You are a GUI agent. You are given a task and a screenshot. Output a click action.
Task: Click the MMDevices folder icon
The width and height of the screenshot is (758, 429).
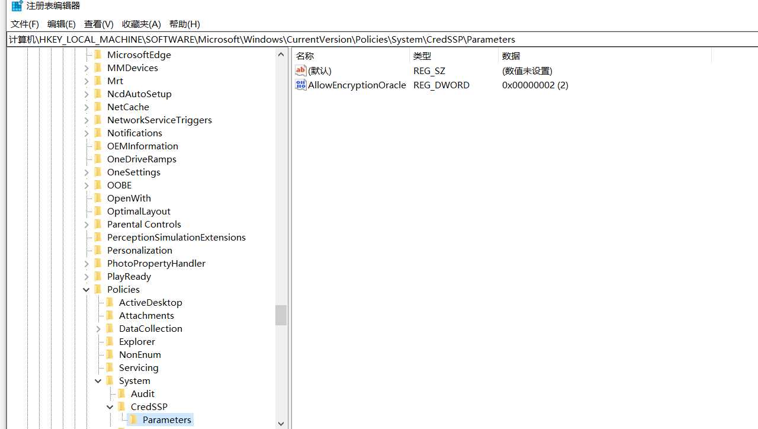coord(98,68)
